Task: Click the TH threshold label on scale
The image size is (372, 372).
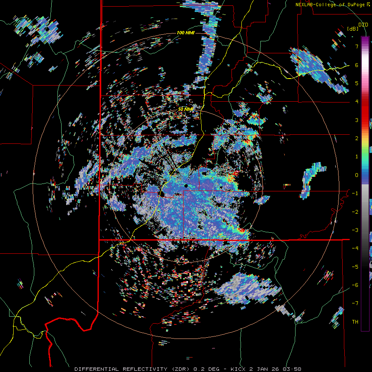Action: click(x=355, y=322)
